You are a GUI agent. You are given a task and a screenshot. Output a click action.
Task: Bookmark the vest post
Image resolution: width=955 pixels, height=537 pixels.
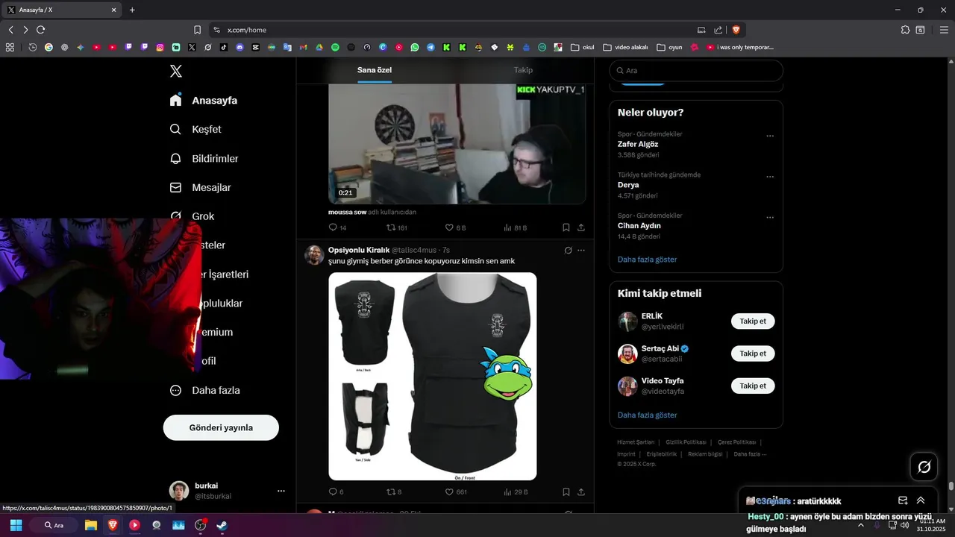[x=566, y=492]
